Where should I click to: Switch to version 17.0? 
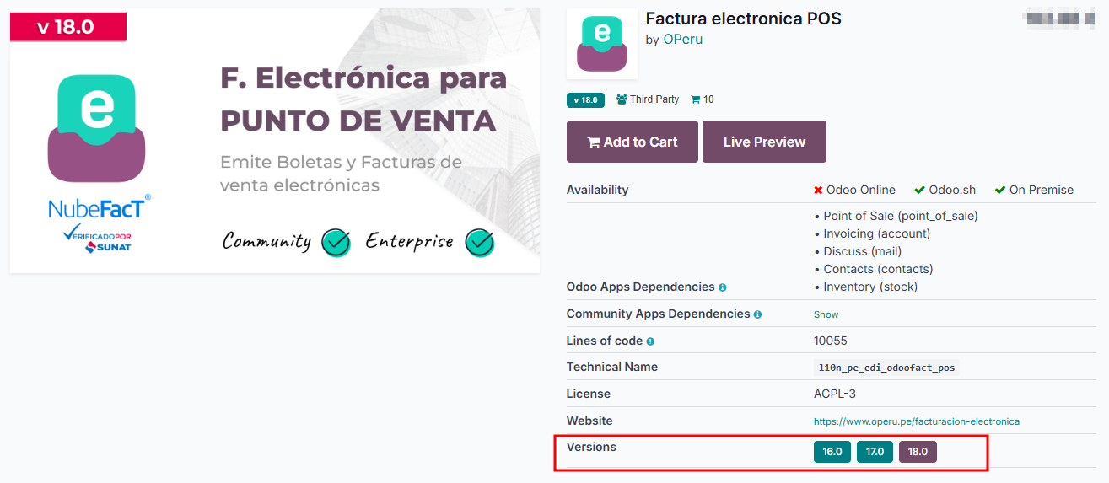(x=875, y=452)
